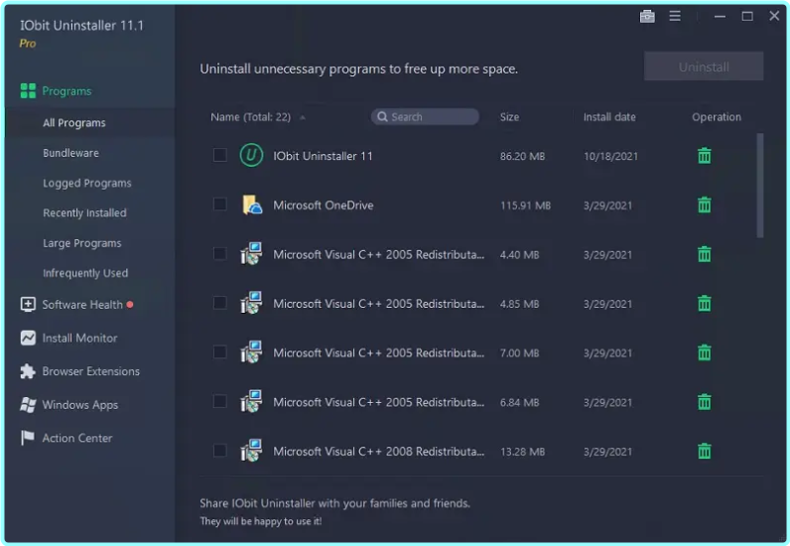This screenshot has width=790, height=546.
Task: Tick the Visual C++ 2008 Redistributable checkbox
Action: (x=220, y=451)
